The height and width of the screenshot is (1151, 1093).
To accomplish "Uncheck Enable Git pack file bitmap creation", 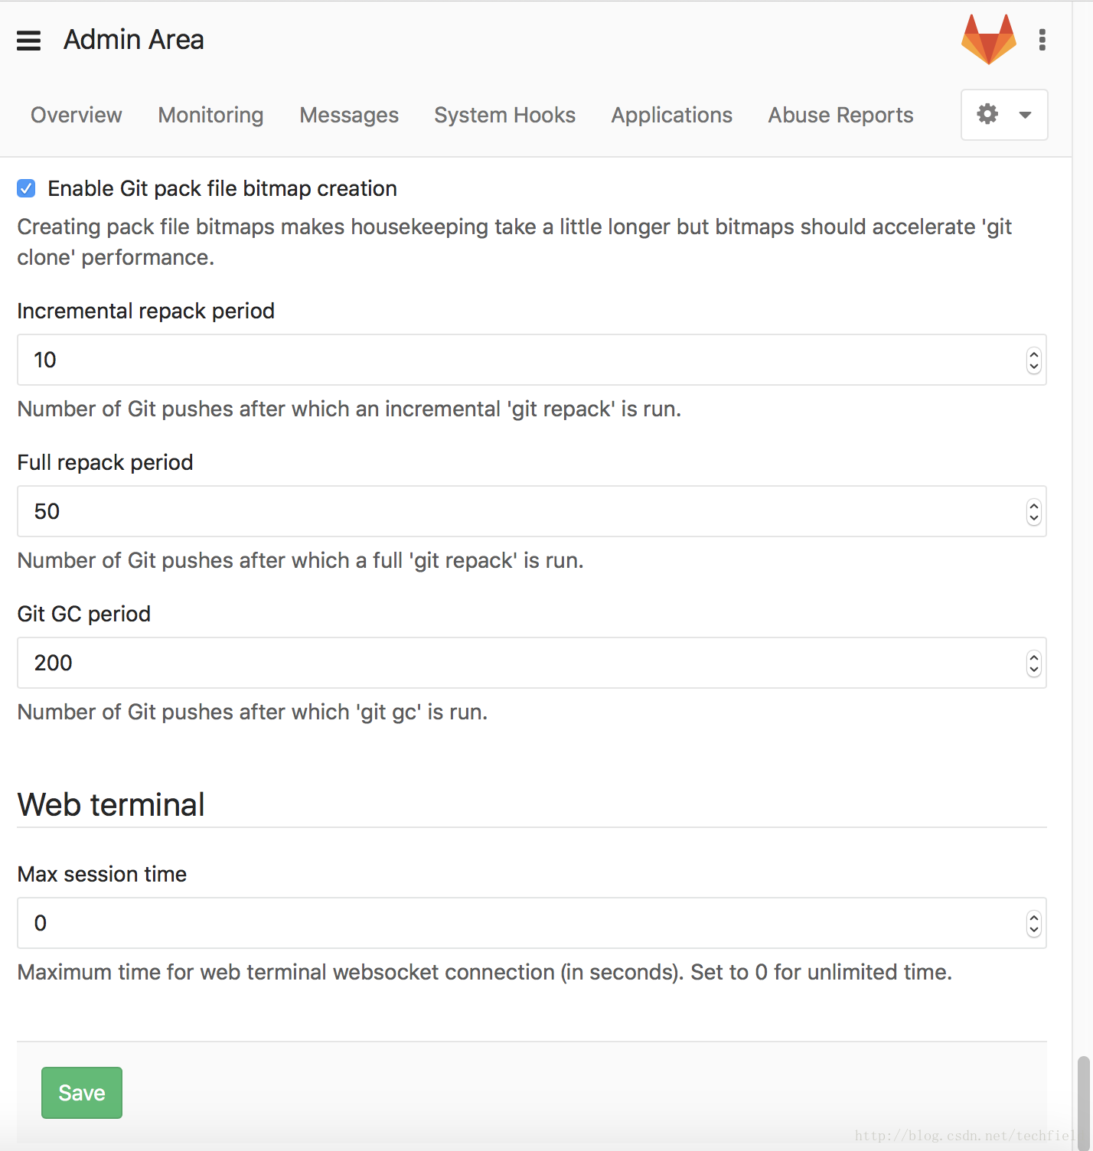I will tap(26, 188).
